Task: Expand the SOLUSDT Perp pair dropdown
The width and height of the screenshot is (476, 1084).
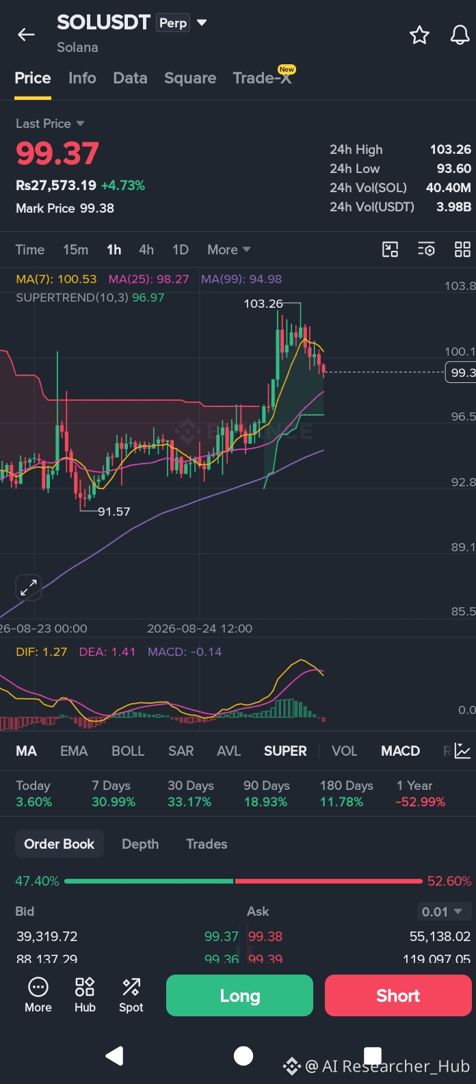Action: pos(202,23)
